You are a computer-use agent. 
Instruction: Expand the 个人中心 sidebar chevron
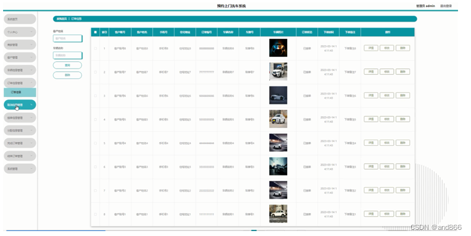coord(31,32)
